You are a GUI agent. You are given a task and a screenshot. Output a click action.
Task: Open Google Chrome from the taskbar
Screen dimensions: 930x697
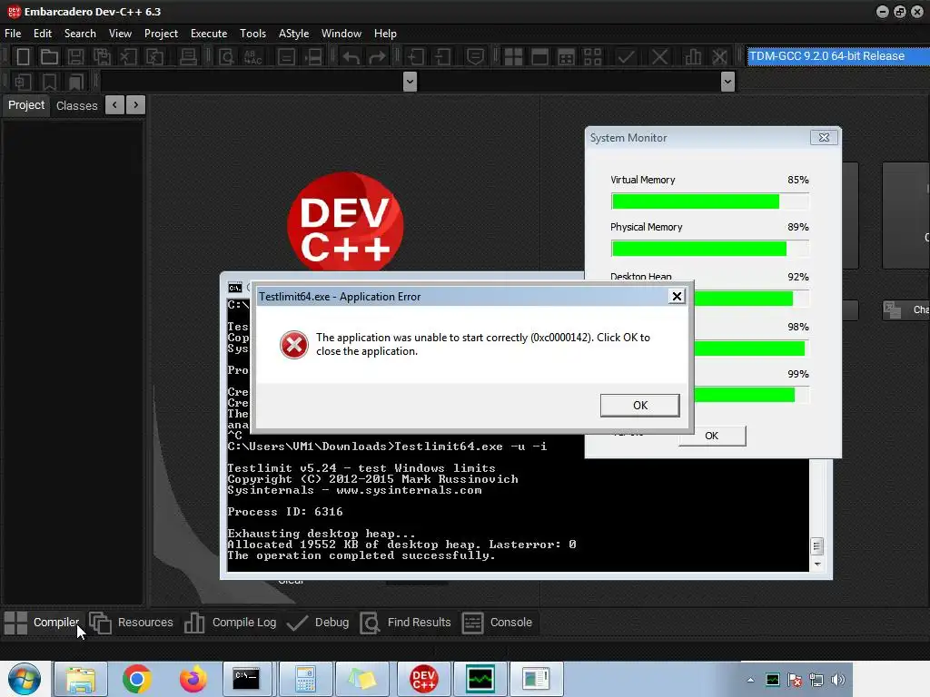pos(136,679)
